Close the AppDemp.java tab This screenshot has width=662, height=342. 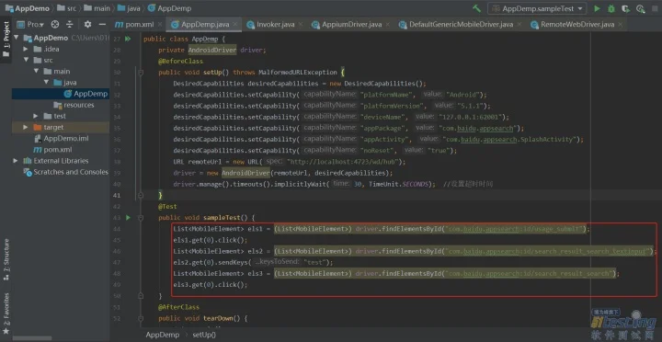(x=235, y=25)
